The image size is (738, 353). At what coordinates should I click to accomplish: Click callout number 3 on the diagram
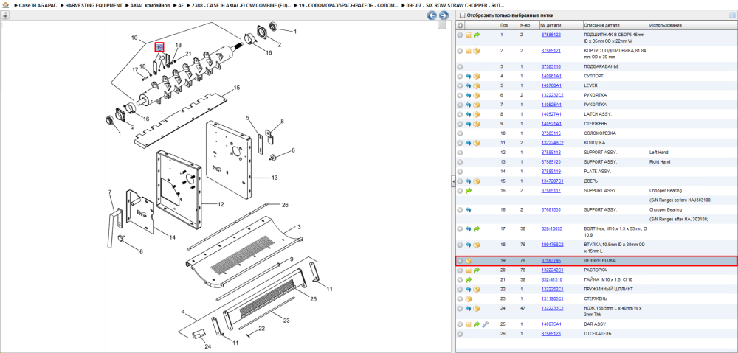[298, 227]
